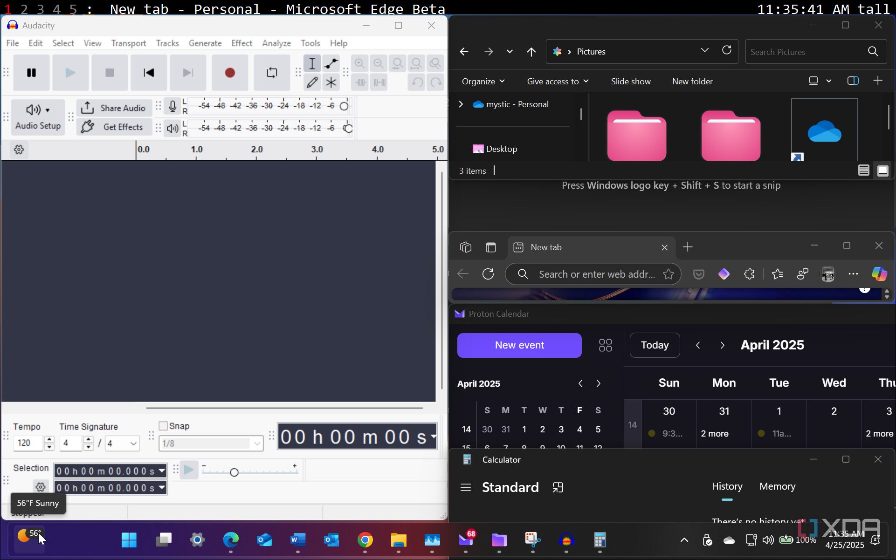The width and height of the screenshot is (896, 560).
Task: Click the Edge Extensions puzzle icon
Action: pyautogui.click(x=749, y=274)
